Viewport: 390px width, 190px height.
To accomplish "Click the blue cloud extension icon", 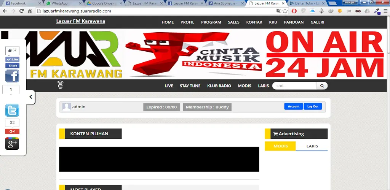I will coord(312,11).
